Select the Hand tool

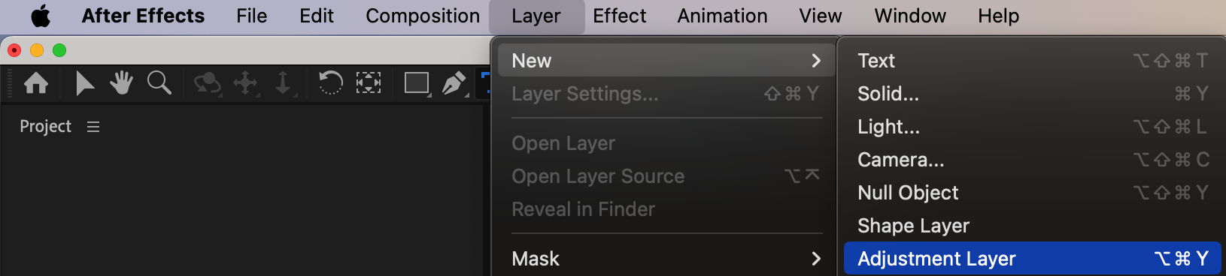tap(121, 82)
